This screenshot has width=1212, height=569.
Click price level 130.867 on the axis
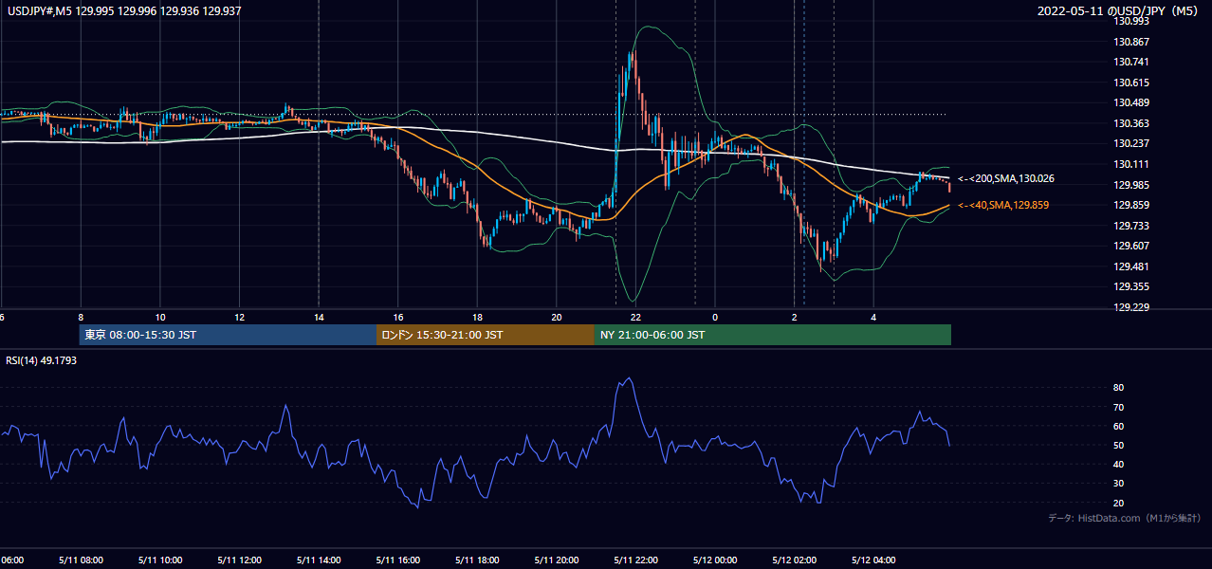pos(1133,42)
